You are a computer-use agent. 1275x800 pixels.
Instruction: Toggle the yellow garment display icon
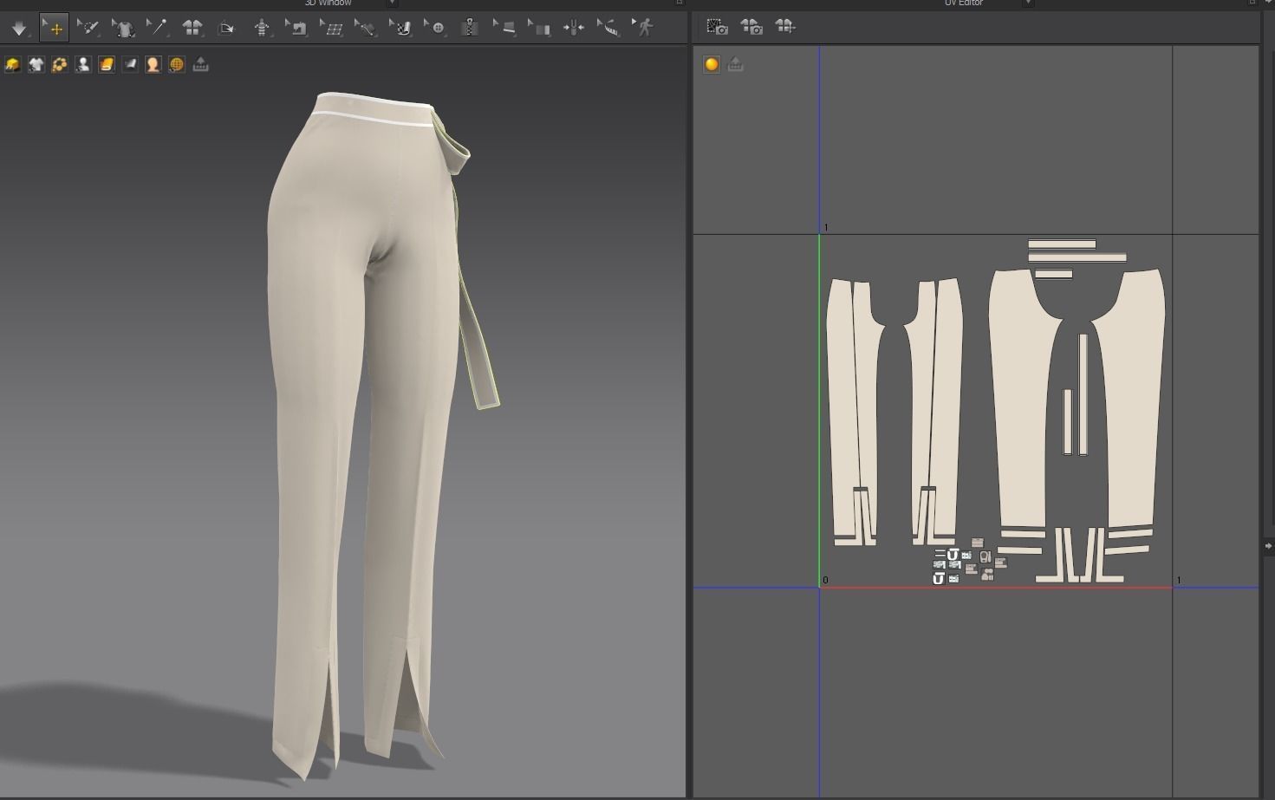[x=12, y=64]
